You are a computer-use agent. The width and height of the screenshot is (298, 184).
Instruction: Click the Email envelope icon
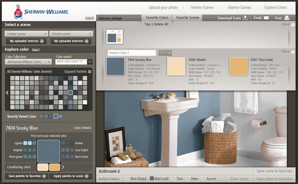pos(266,18)
